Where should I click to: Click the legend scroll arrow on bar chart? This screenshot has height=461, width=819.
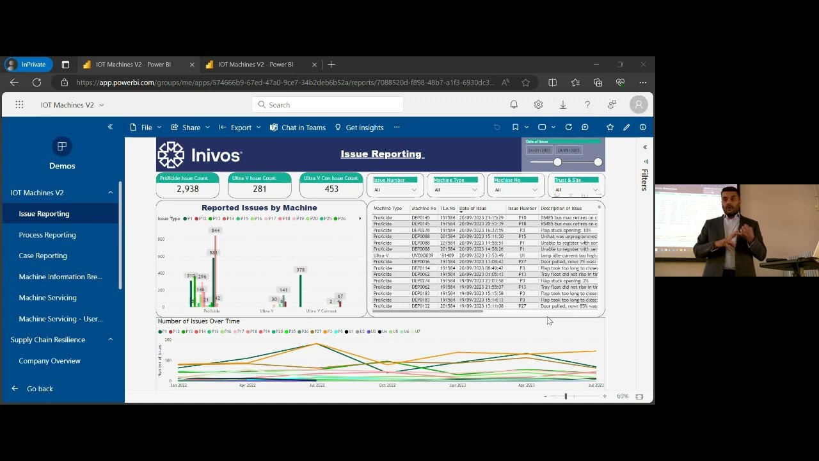360,219
